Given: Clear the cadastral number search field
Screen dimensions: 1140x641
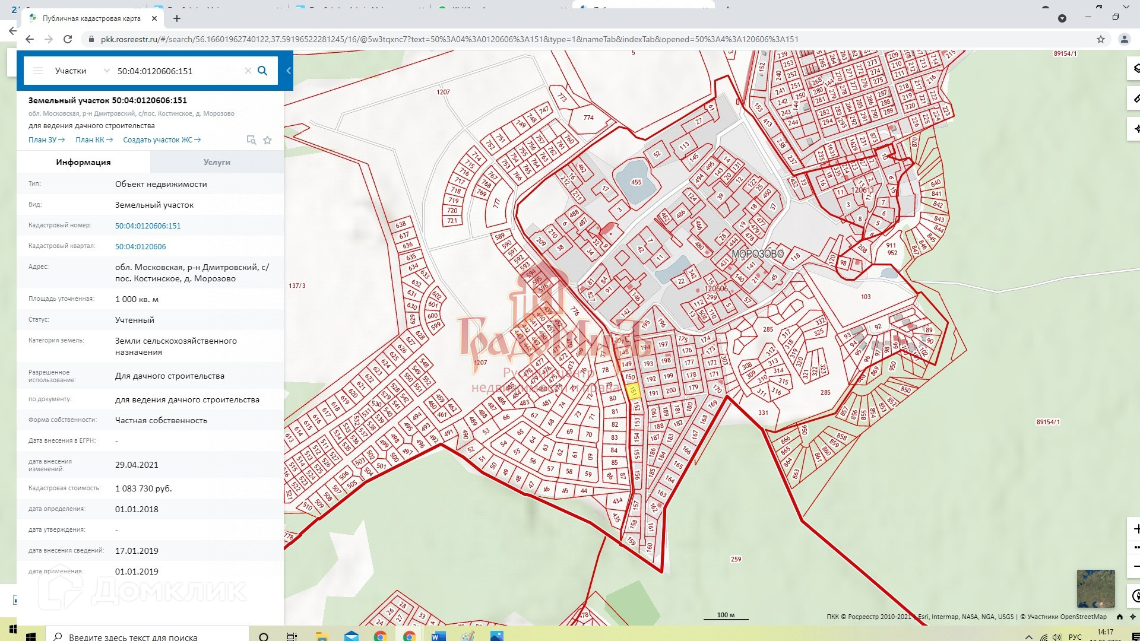Looking at the screenshot, I should [248, 71].
